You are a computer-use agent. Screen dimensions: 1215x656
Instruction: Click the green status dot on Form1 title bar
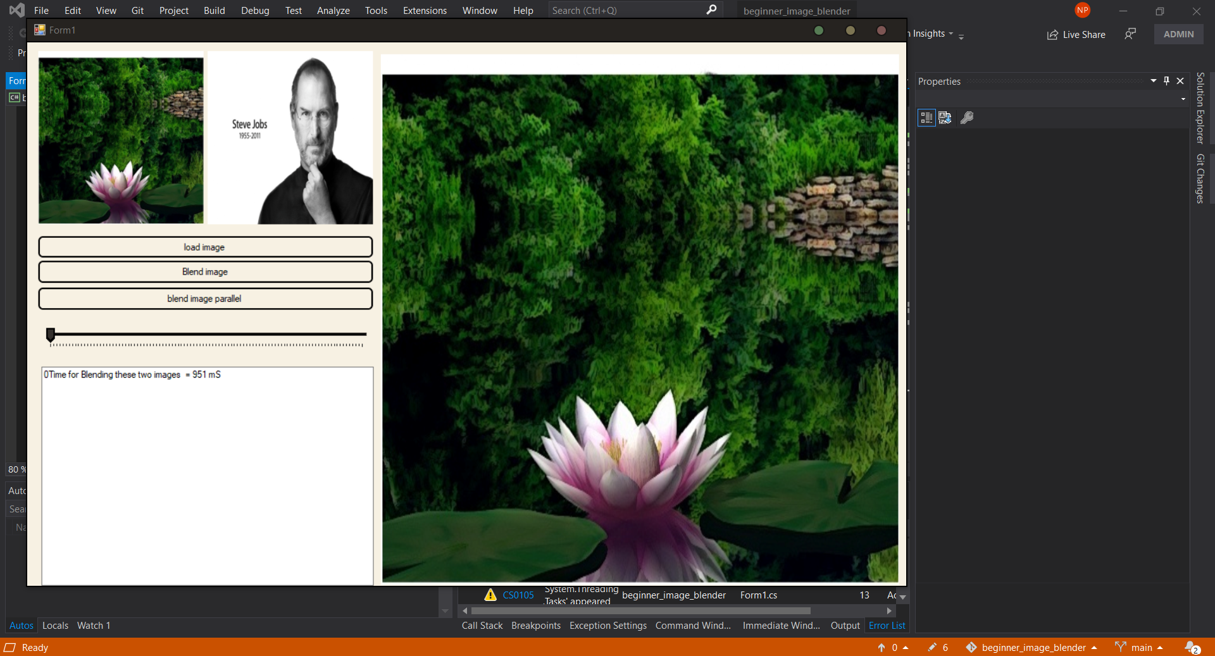coord(819,30)
